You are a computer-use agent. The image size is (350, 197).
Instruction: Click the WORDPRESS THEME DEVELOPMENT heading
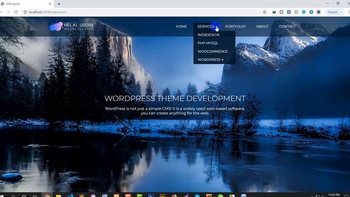point(175,99)
